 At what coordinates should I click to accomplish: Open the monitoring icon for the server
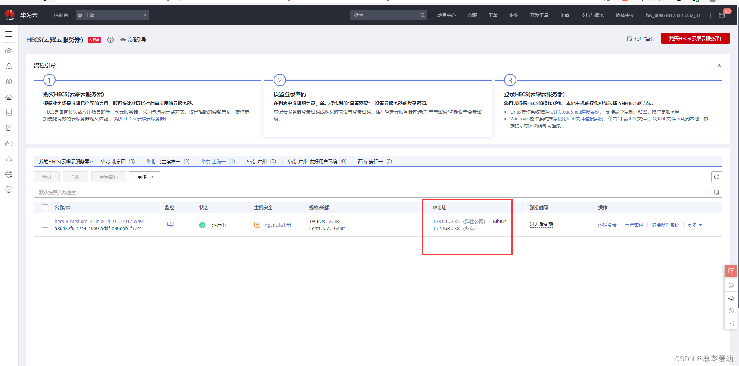tap(170, 224)
